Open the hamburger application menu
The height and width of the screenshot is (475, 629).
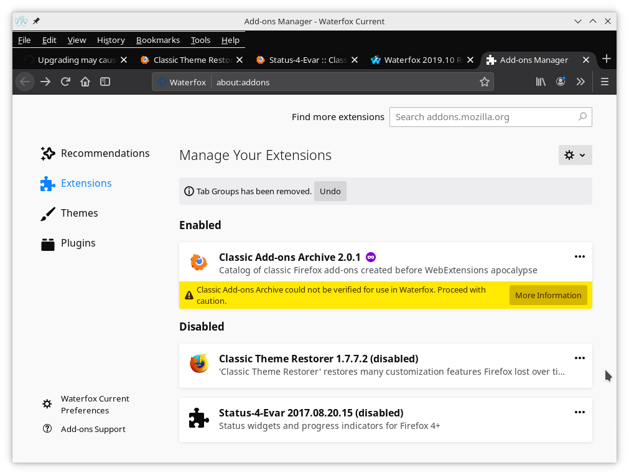605,82
